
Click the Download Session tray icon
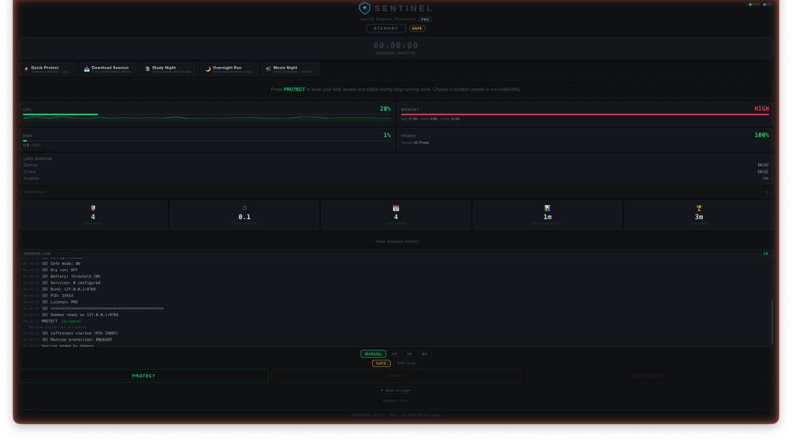click(87, 69)
